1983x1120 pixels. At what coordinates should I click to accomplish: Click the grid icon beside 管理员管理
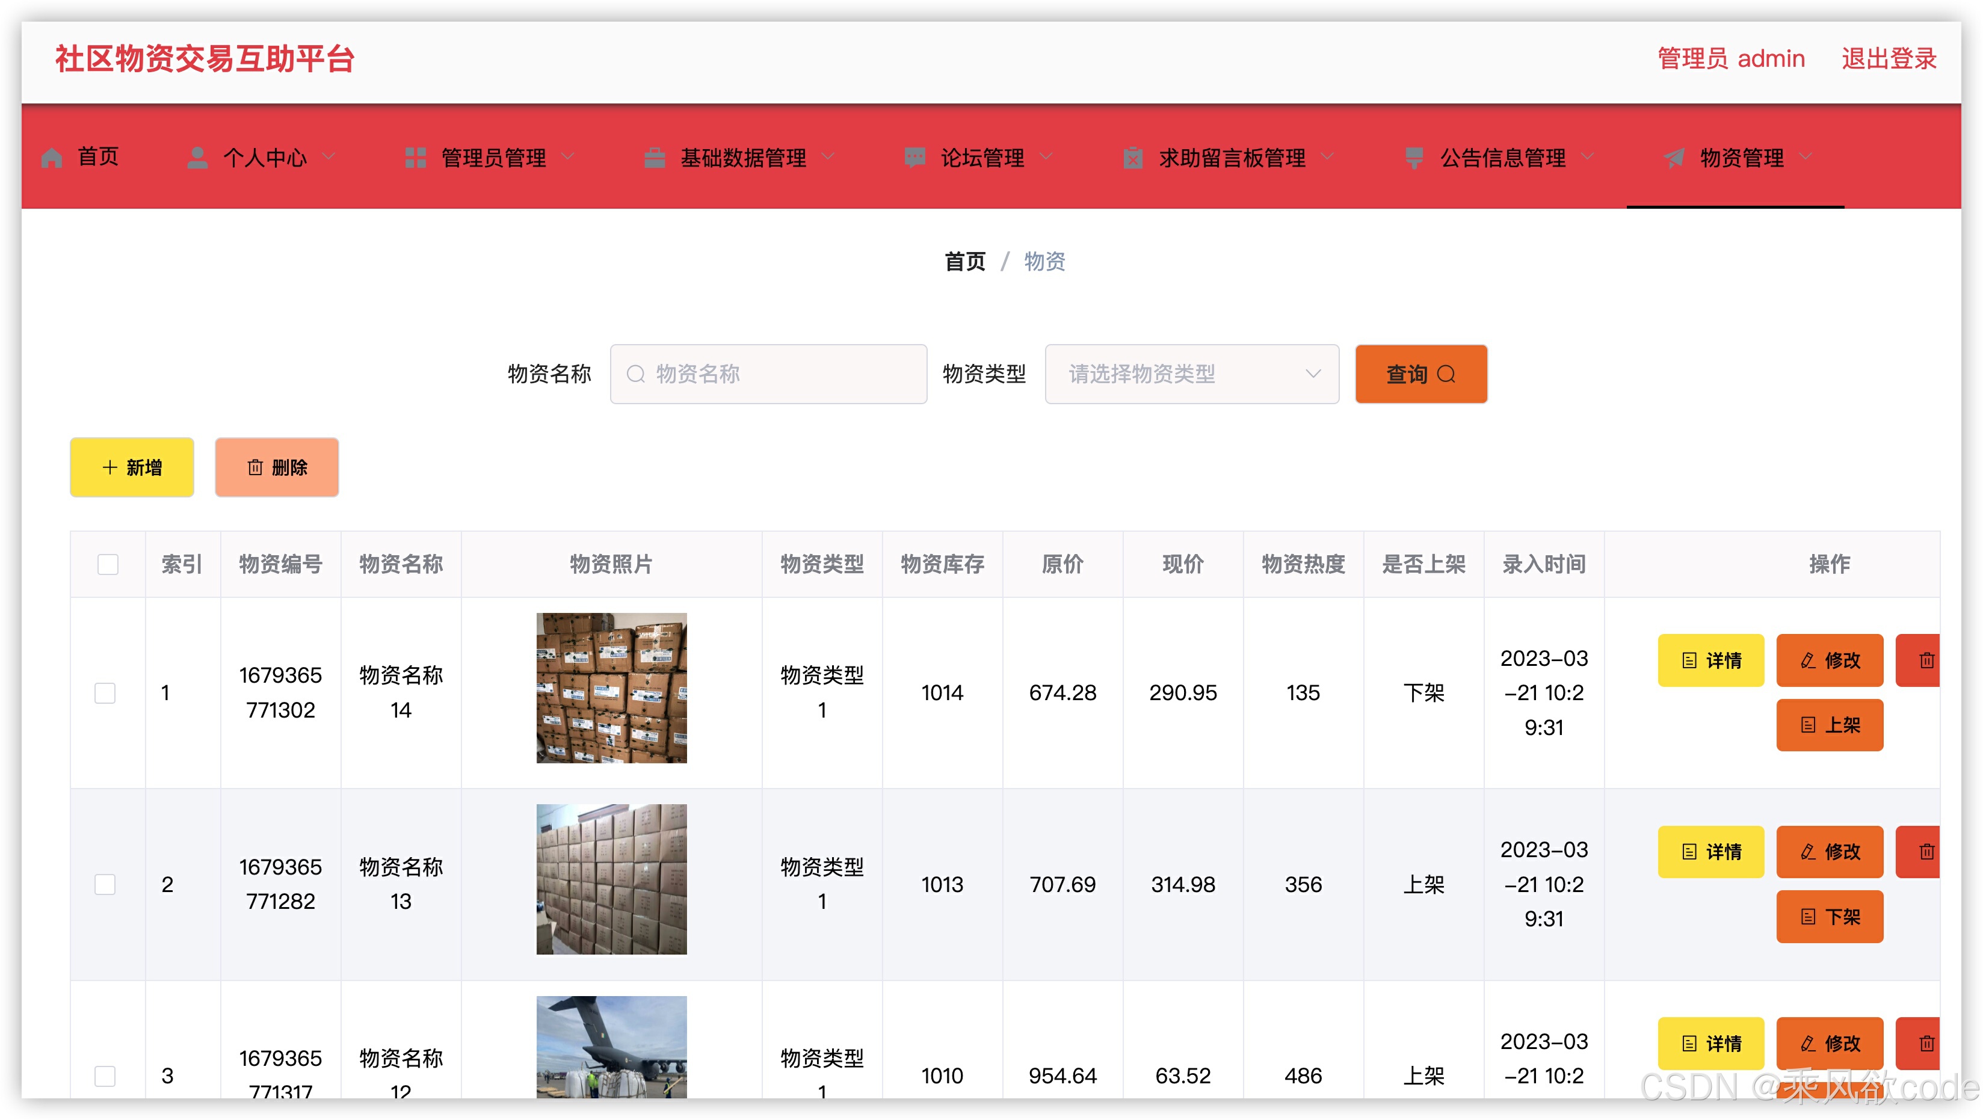[x=416, y=158]
